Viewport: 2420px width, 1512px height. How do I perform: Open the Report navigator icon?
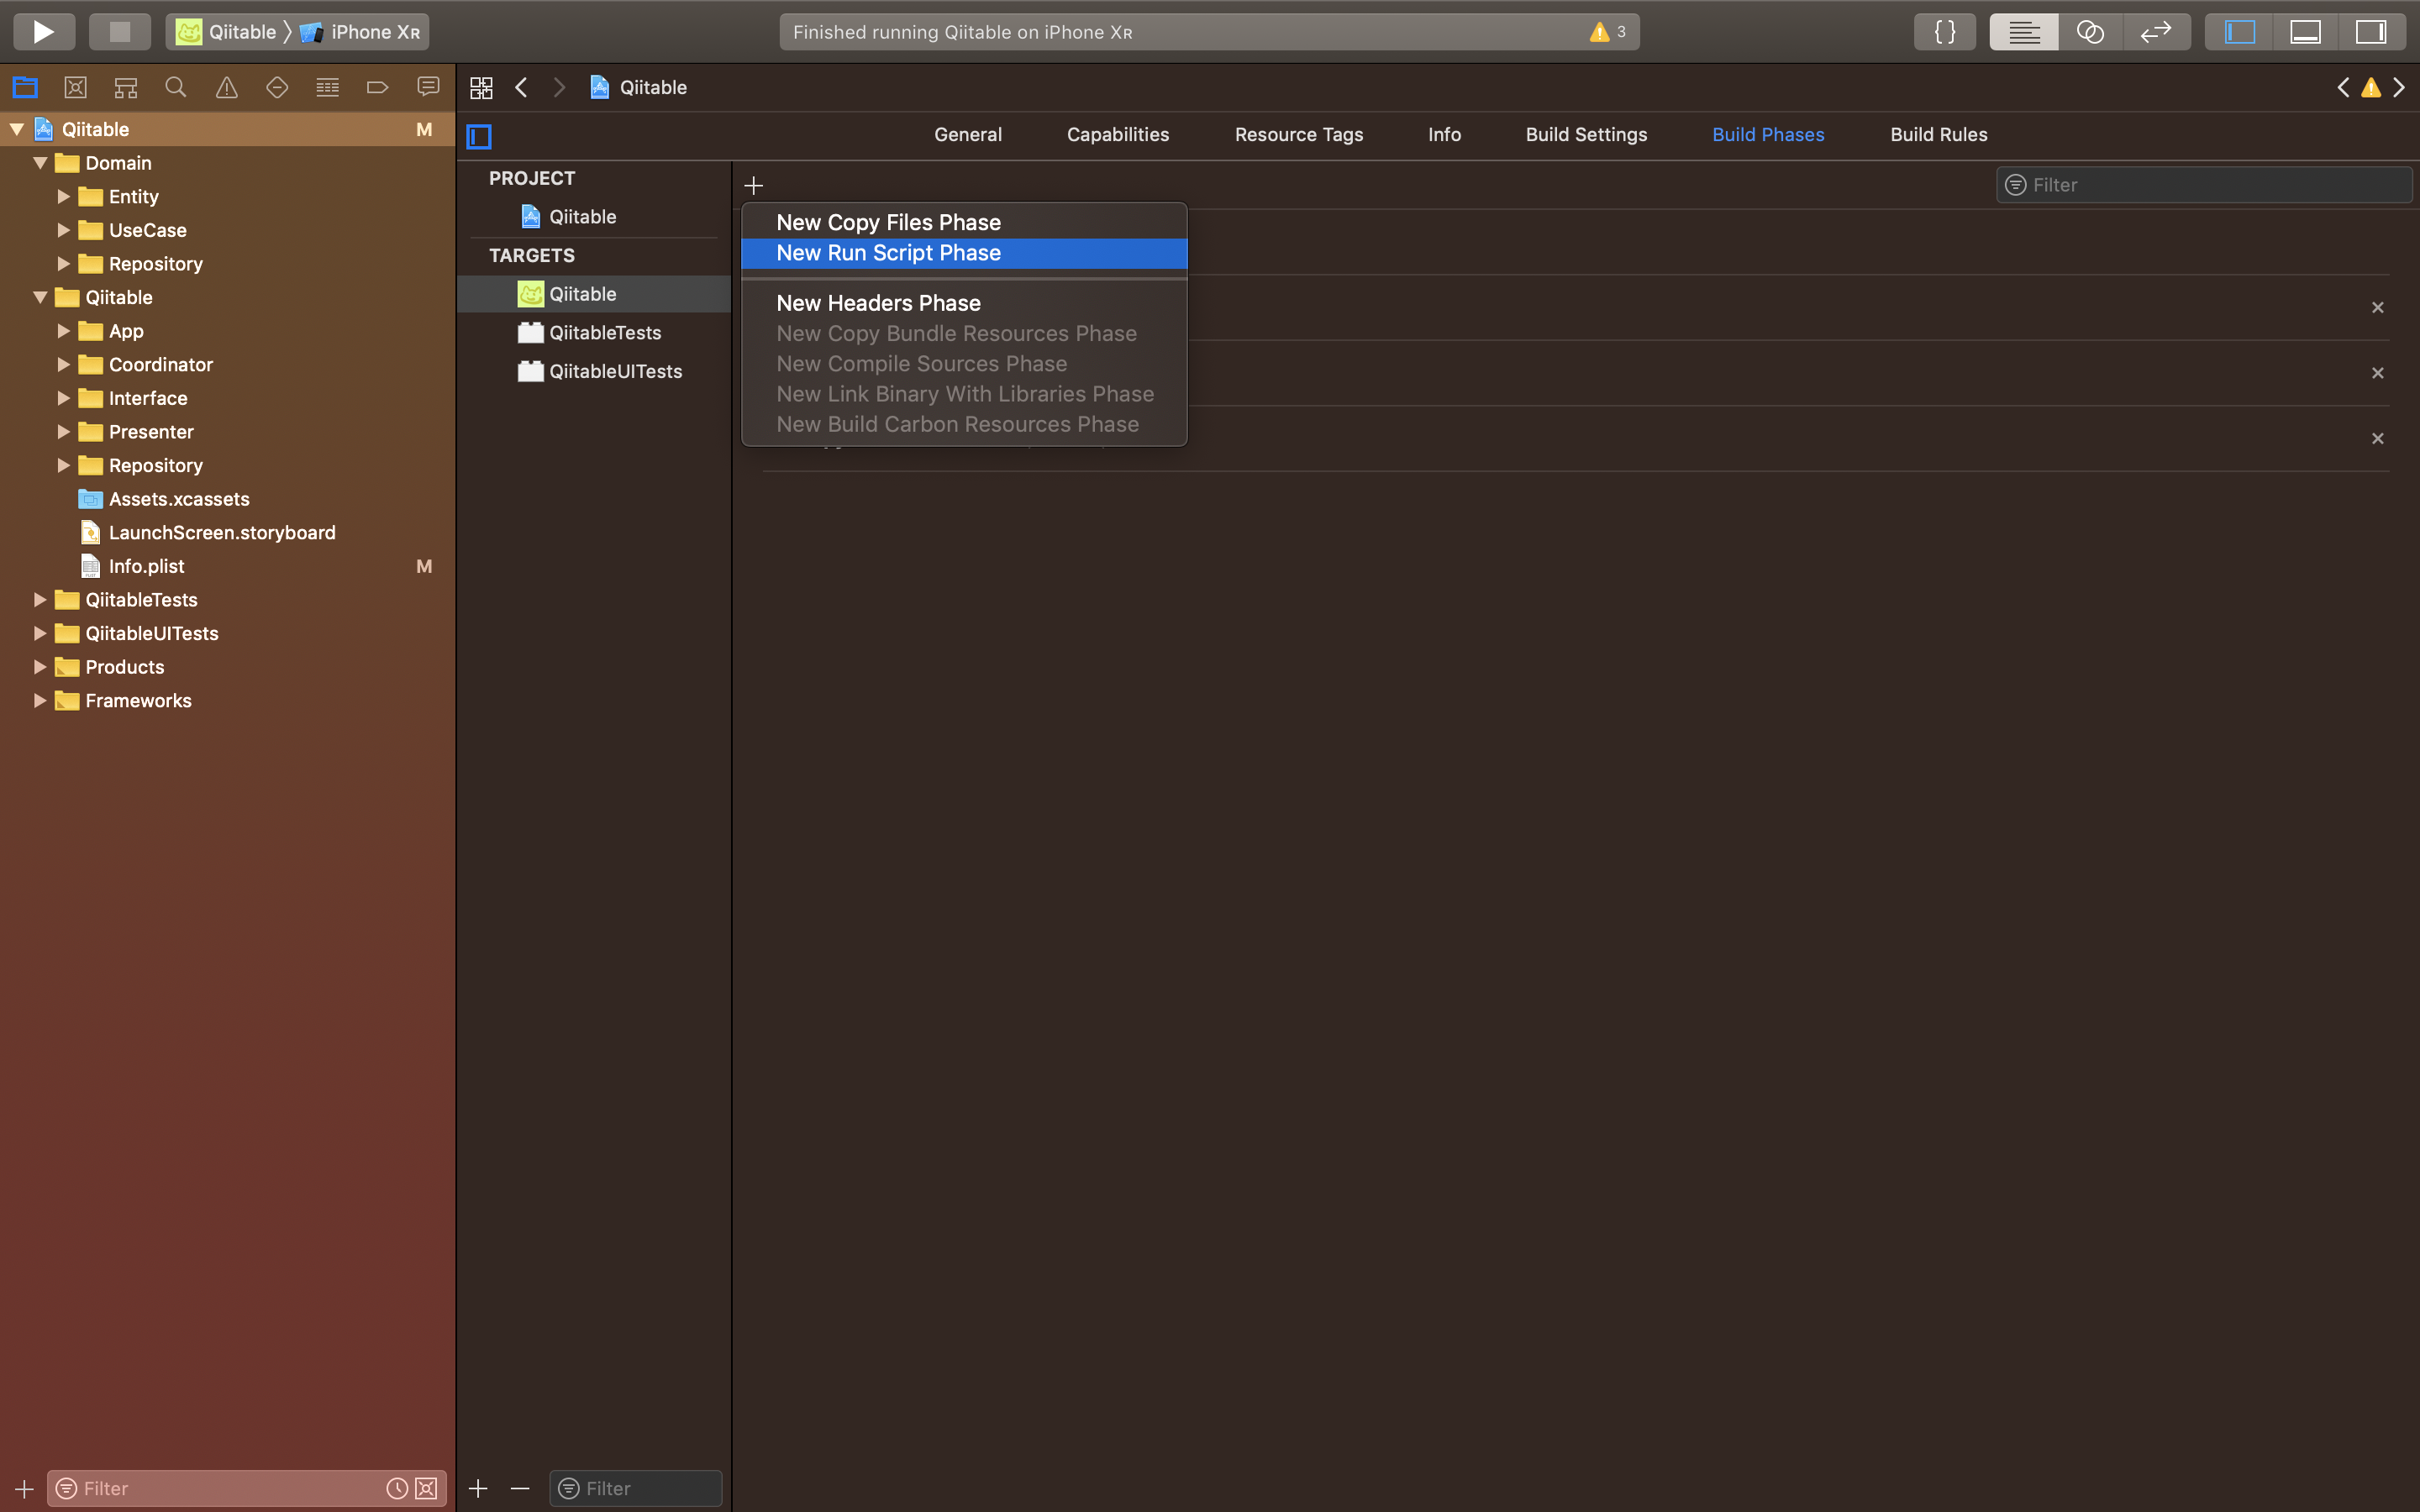coord(428,88)
